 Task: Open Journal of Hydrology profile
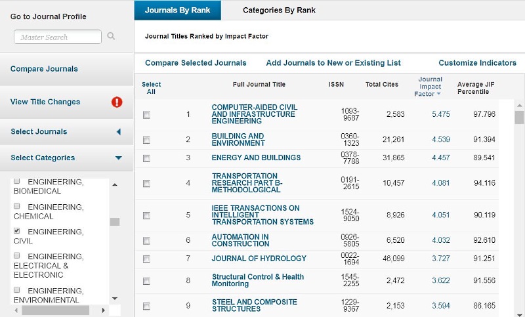[x=259, y=259]
